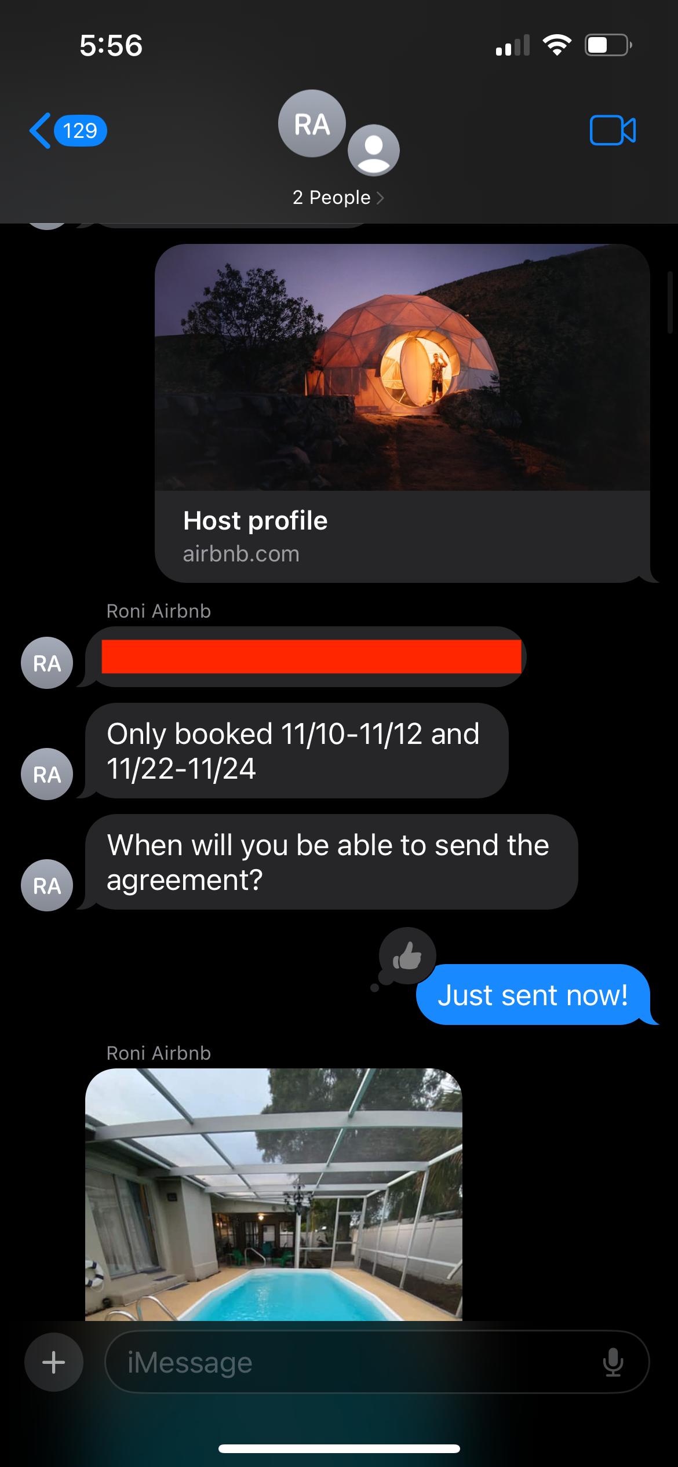This screenshot has height=1467, width=678.
Task: Go back using the blue arrow
Action: (x=40, y=130)
